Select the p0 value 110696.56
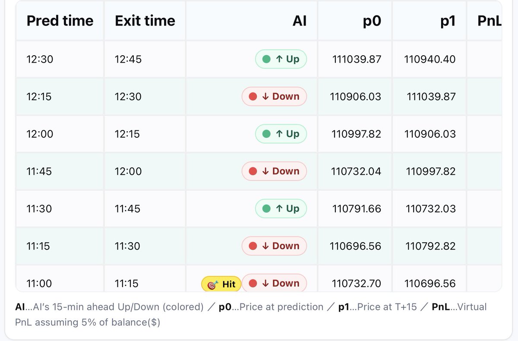Viewport: 518px width, 341px height. [355, 246]
